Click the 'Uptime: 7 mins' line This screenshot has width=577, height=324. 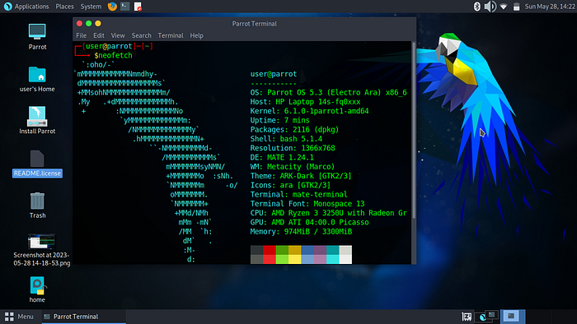pos(280,120)
